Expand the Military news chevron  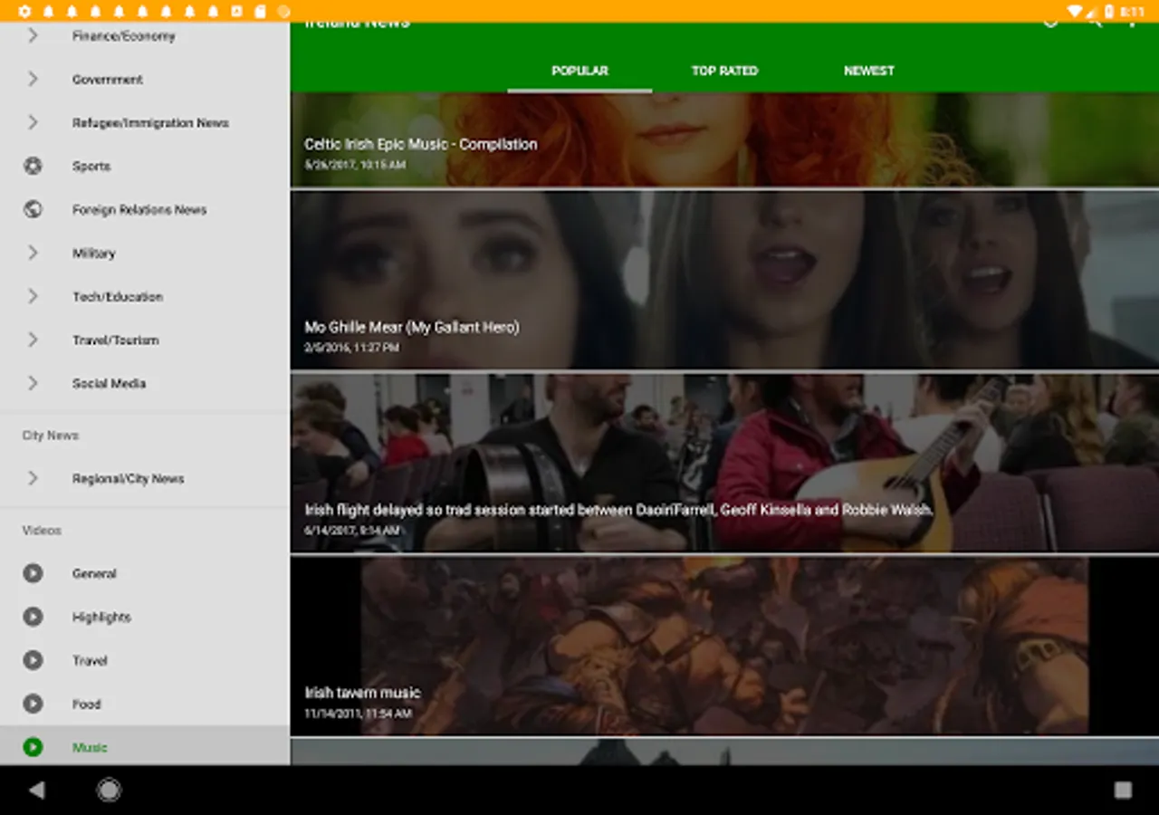[x=33, y=253]
